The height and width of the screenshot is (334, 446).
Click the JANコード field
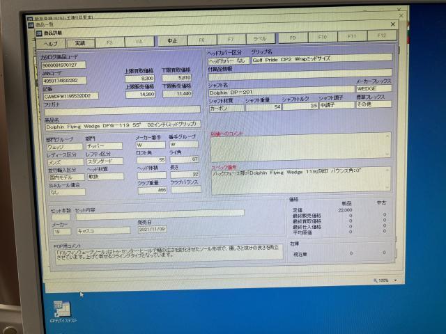point(64,81)
